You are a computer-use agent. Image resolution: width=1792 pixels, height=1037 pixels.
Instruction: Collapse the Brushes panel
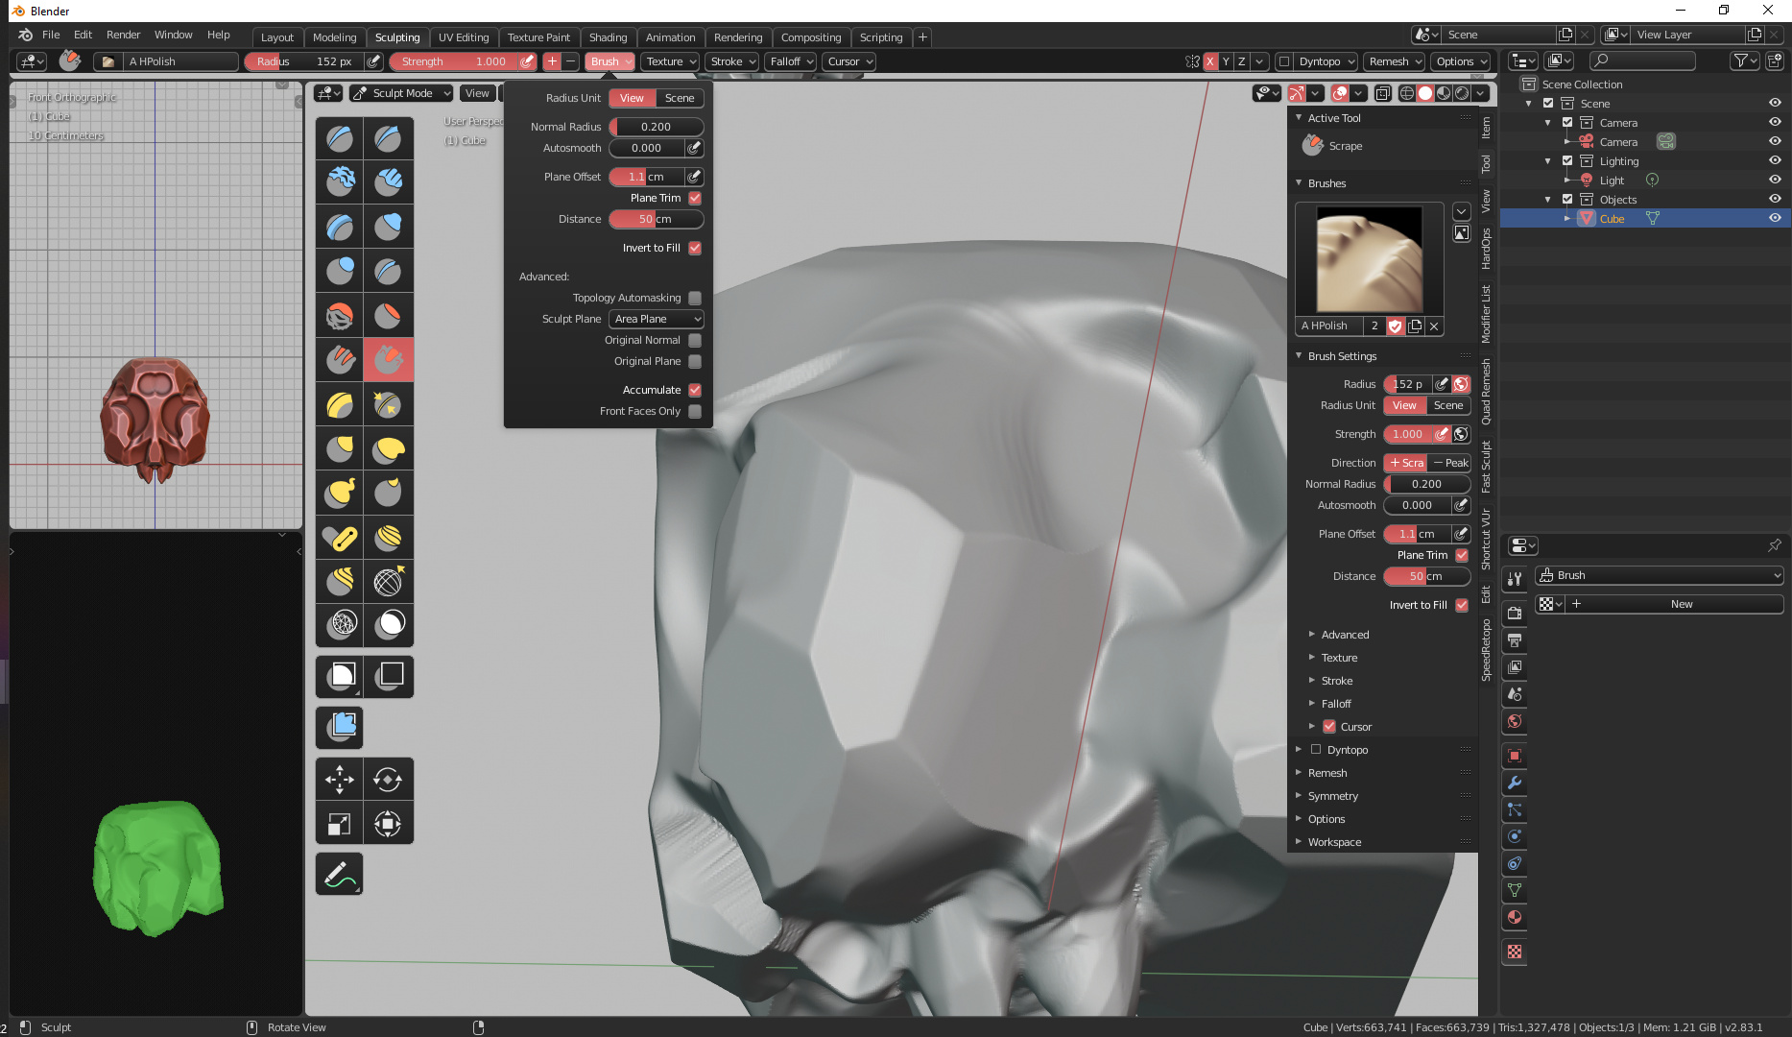click(x=1326, y=183)
